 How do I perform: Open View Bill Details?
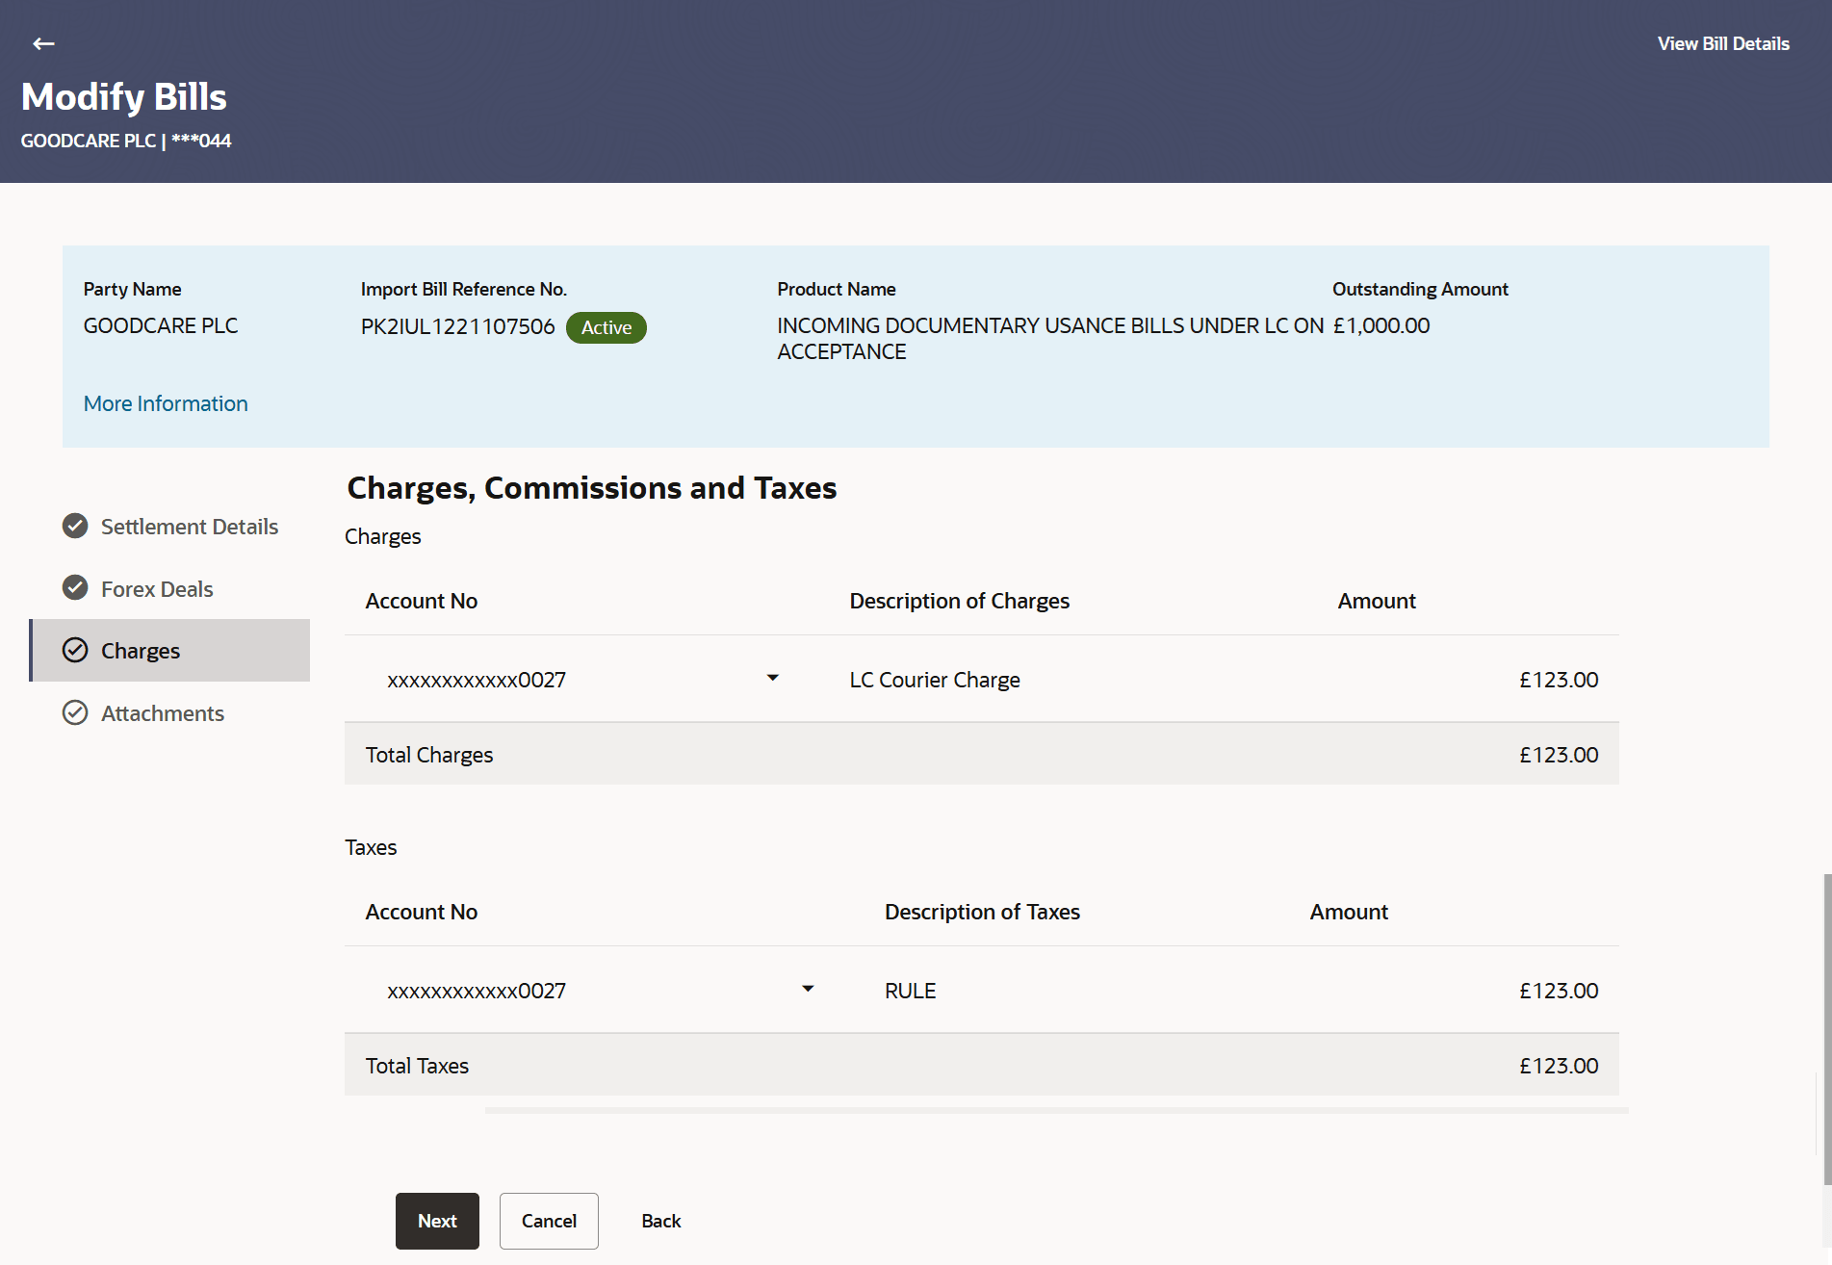(x=1722, y=43)
